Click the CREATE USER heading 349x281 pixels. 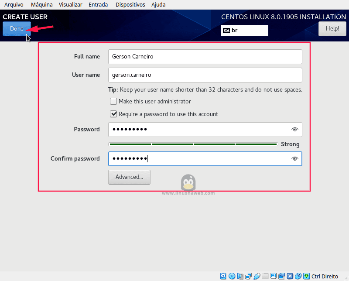coord(25,17)
